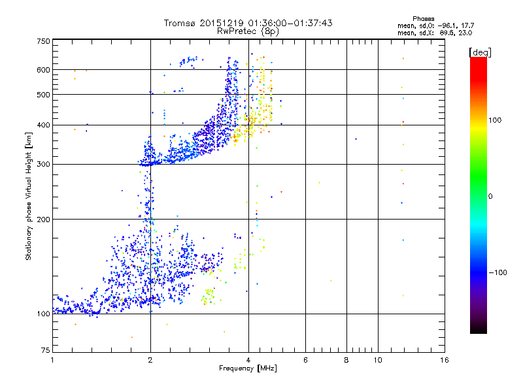This screenshot has height=392, width=523.
Task: Click x-axis tick label '8'
Action: (346, 360)
